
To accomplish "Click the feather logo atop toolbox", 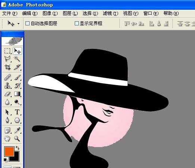I will [x=12, y=41].
